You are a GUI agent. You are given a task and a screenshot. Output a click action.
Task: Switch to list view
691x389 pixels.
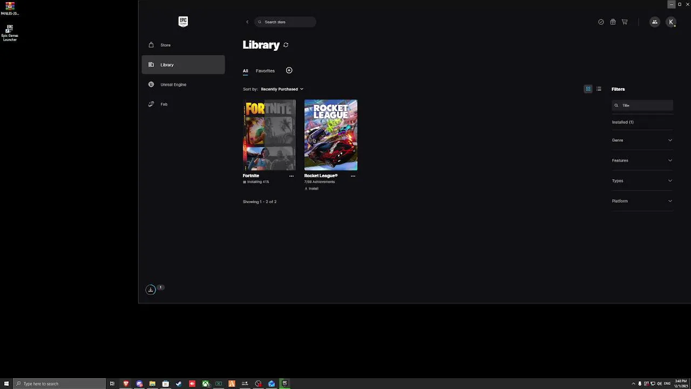pyautogui.click(x=599, y=89)
